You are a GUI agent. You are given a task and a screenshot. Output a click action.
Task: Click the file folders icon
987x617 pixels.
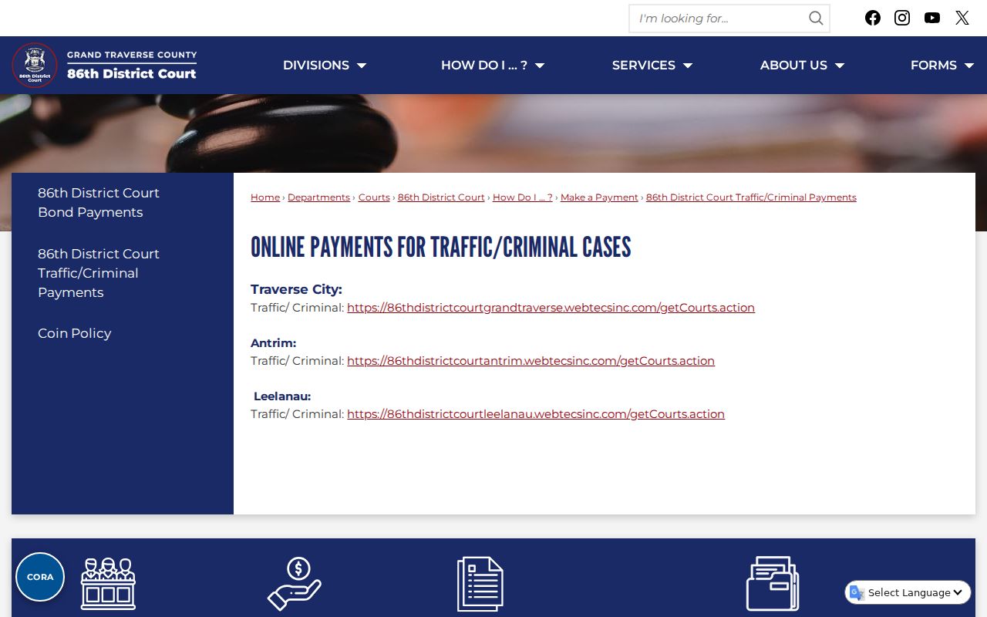click(x=773, y=584)
